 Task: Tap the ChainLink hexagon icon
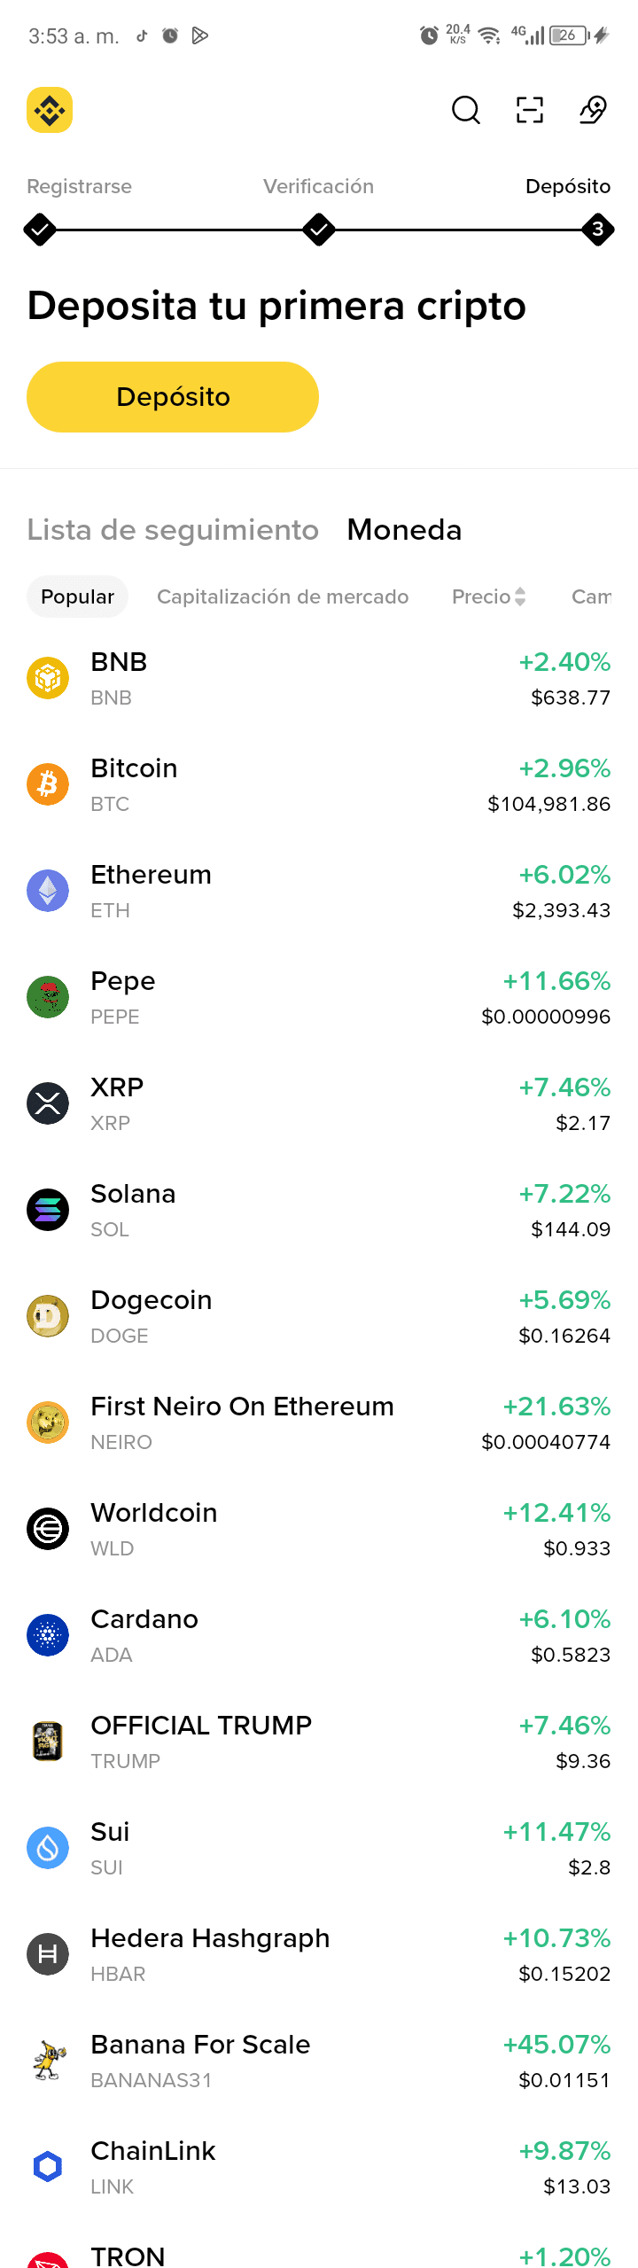pos(48,2167)
